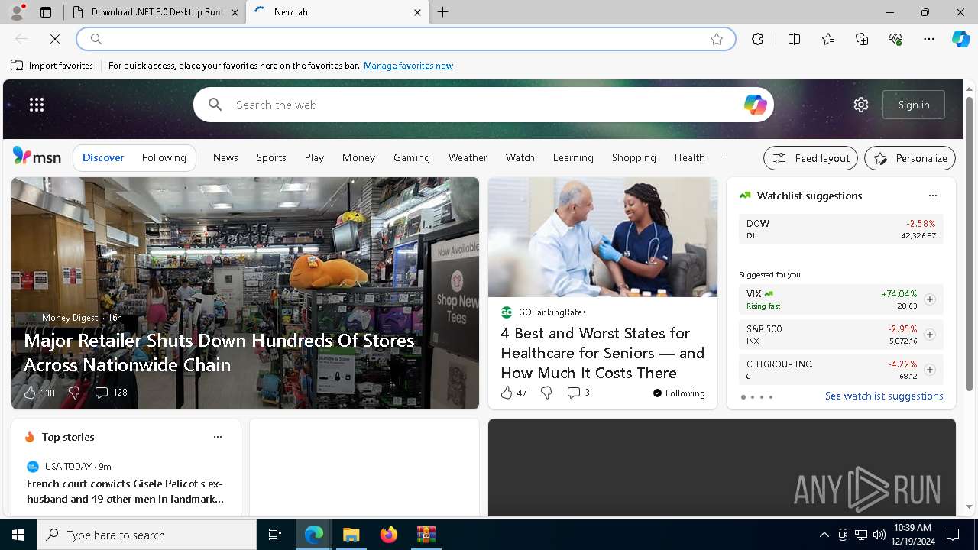Switch to the Download .NET 8.0 tab
978x550 pixels.
156,12
